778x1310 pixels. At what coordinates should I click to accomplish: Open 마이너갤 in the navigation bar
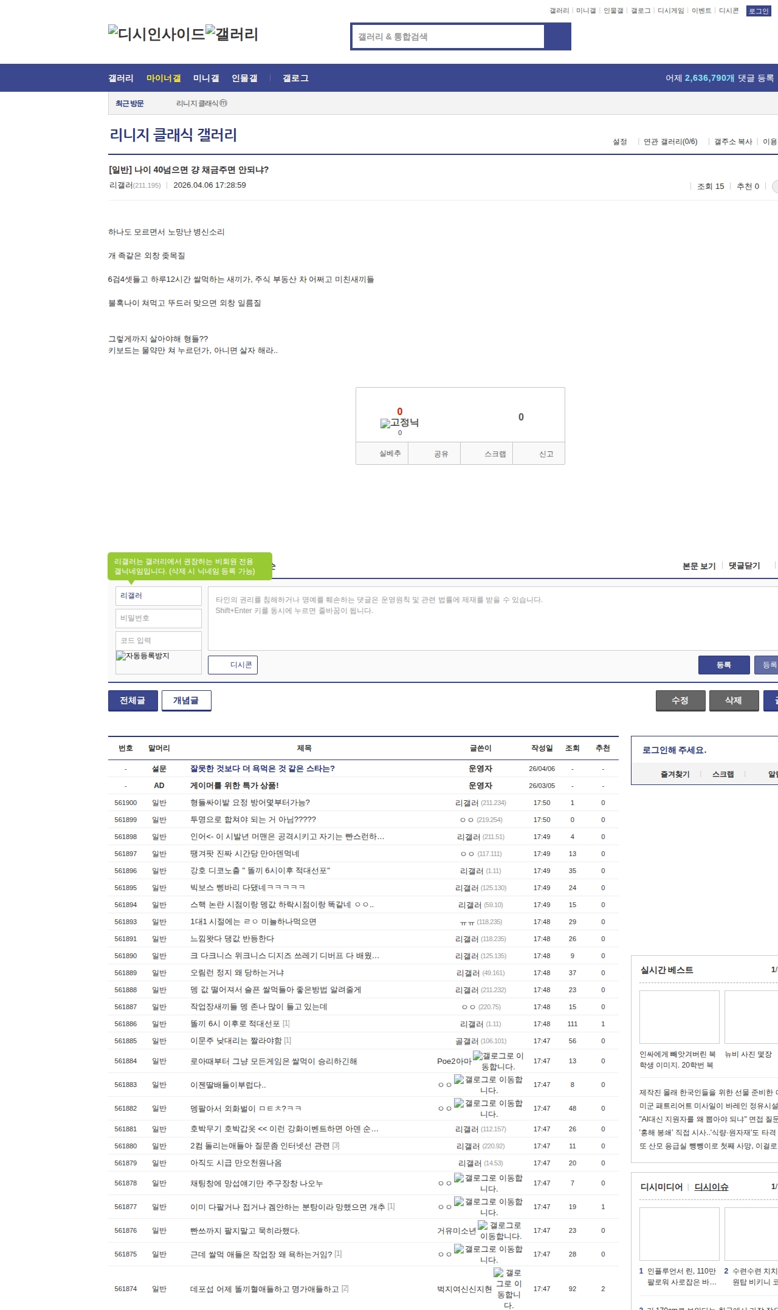tap(164, 78)
